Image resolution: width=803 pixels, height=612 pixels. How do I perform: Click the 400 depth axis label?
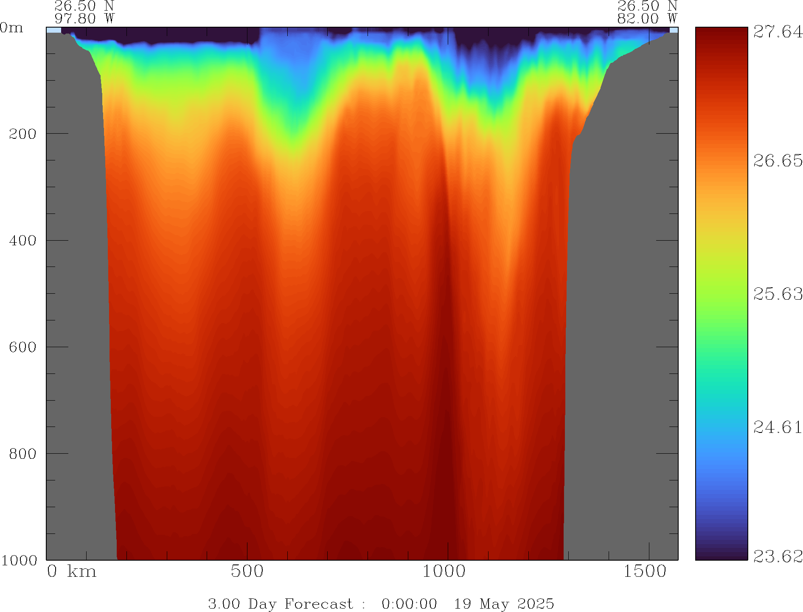pos(22,241)
